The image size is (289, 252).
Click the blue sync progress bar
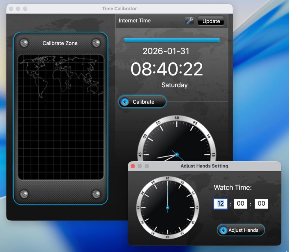172,40
